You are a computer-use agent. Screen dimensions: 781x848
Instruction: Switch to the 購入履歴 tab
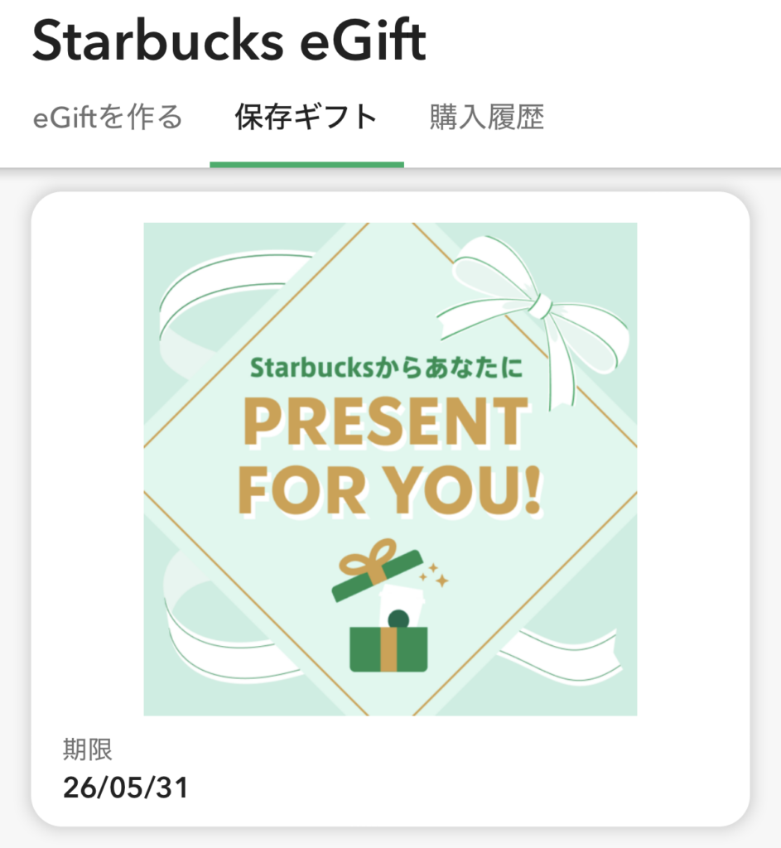pos(486,118)
